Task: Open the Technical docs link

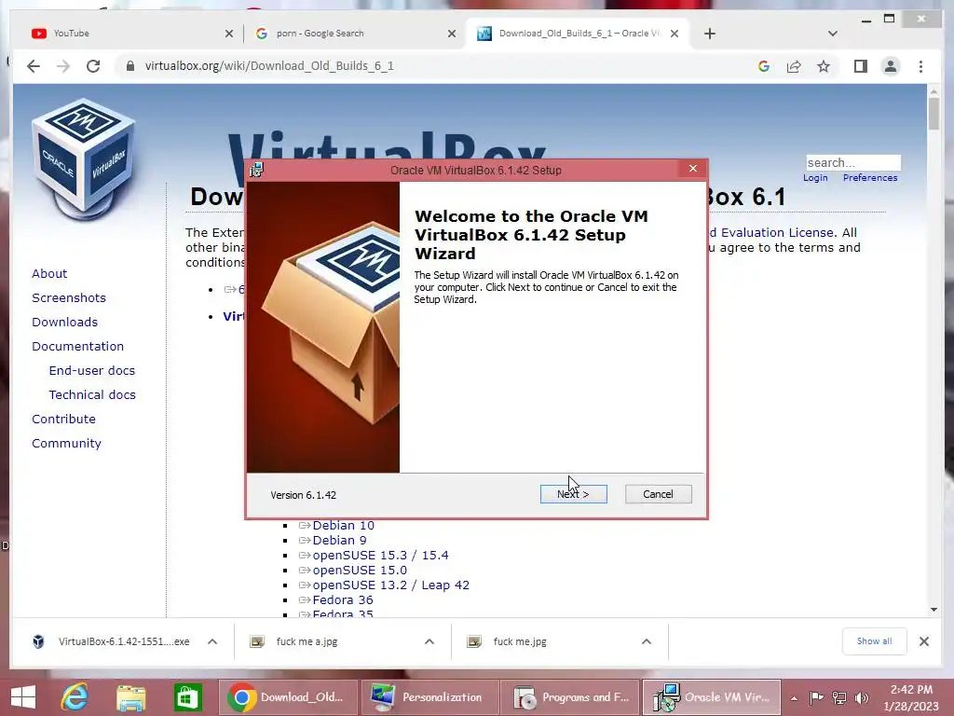Action: pos(92,394)
